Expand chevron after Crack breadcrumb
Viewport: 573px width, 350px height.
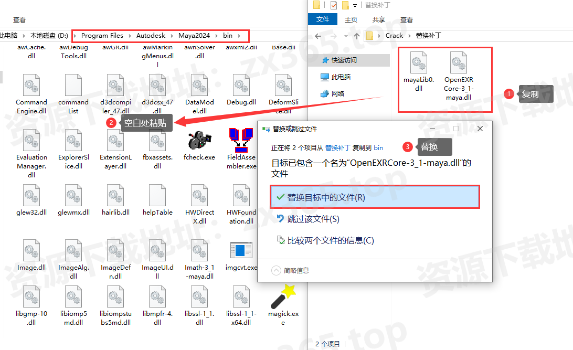pos(409,36)
